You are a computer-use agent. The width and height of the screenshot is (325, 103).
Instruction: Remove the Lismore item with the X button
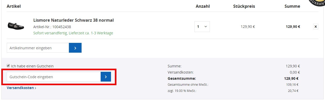(315, 27)
